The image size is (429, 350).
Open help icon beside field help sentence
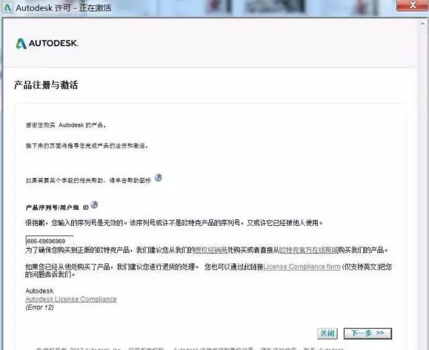[158, 178]
